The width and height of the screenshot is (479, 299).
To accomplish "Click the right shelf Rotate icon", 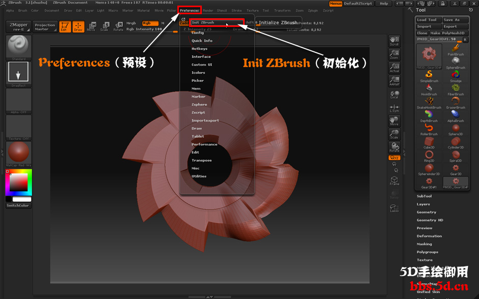I will pos(394,147).
